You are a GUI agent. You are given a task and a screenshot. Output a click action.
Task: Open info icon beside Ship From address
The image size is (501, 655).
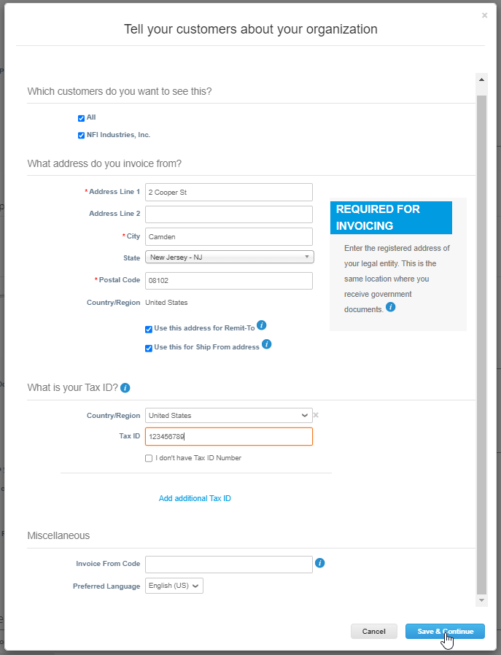(x=266, y=344)
